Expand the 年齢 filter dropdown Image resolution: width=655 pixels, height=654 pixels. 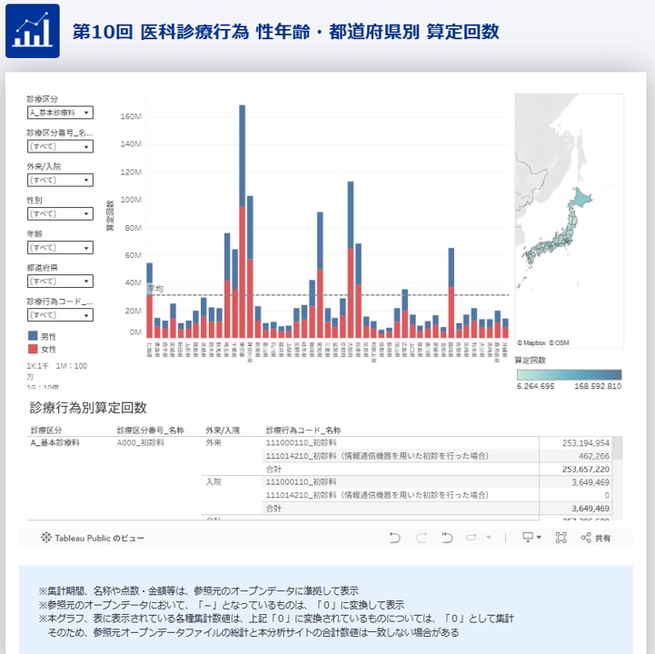click(x=59, y=247)
